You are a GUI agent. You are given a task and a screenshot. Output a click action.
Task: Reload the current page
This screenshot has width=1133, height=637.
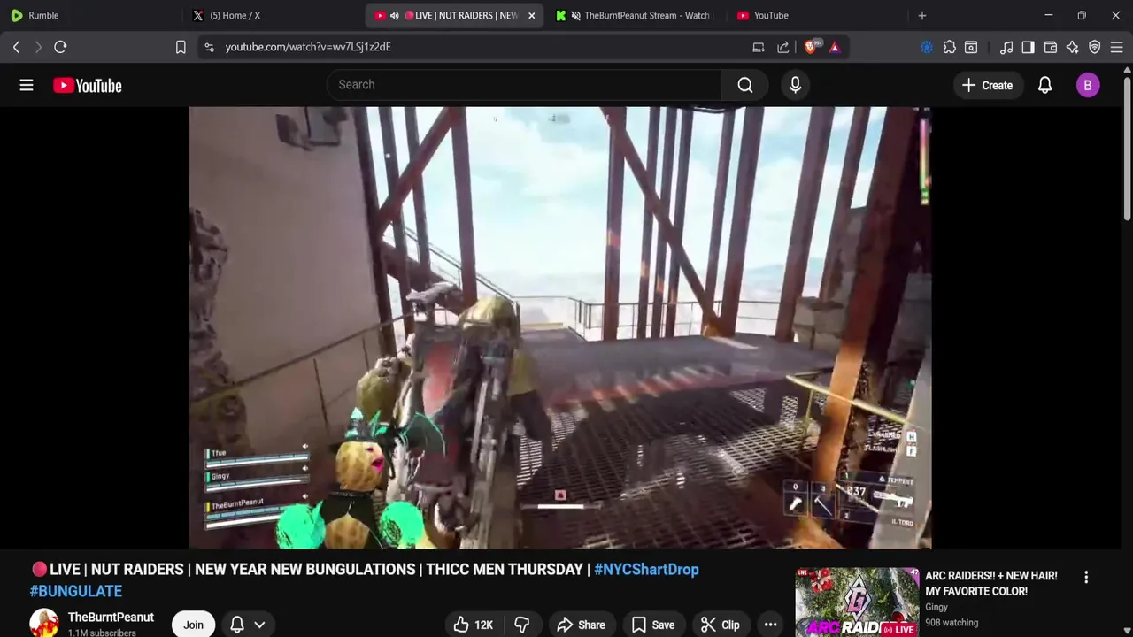click(x=60, y=47)
